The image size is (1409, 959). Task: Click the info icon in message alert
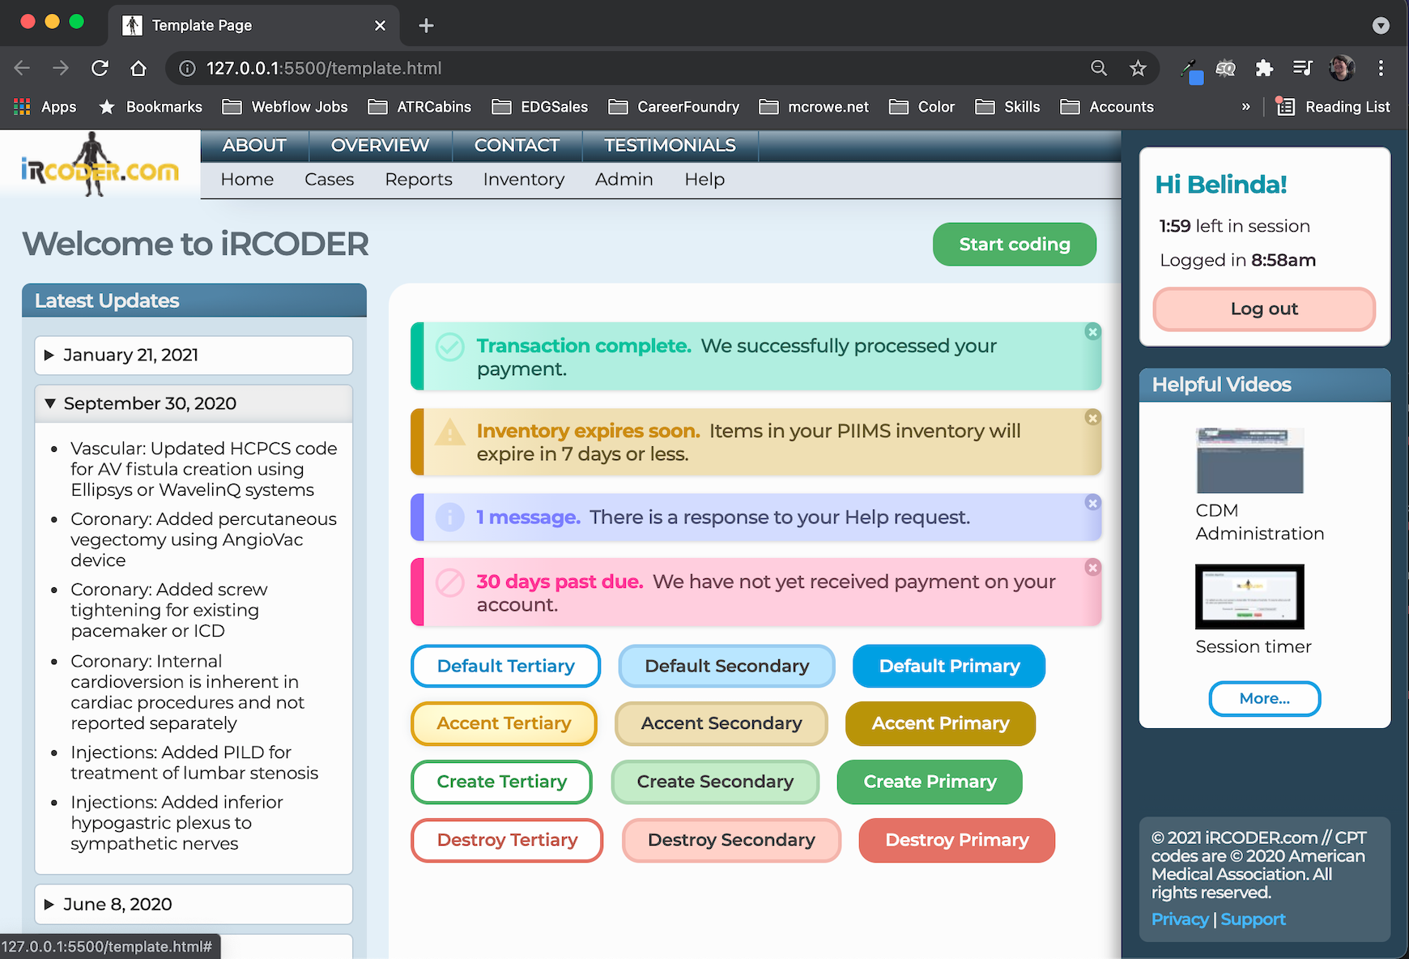pyautogui.click(x=449, y=517)
